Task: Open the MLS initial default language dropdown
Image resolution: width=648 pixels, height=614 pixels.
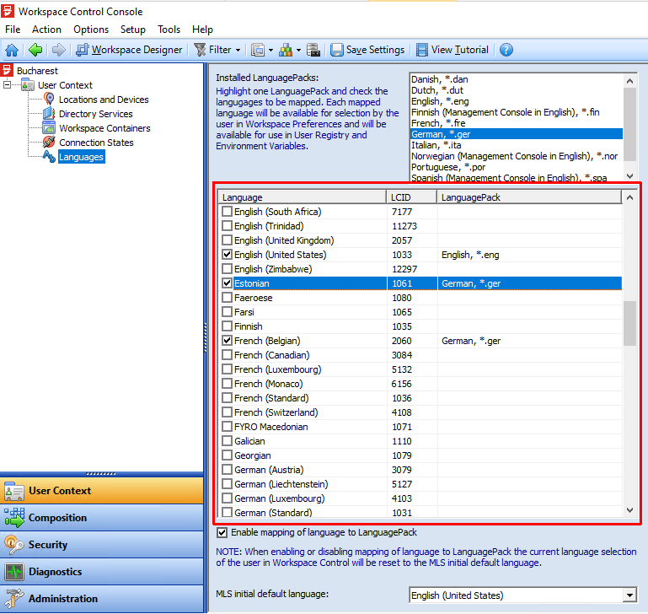Action: click(629, 595)
